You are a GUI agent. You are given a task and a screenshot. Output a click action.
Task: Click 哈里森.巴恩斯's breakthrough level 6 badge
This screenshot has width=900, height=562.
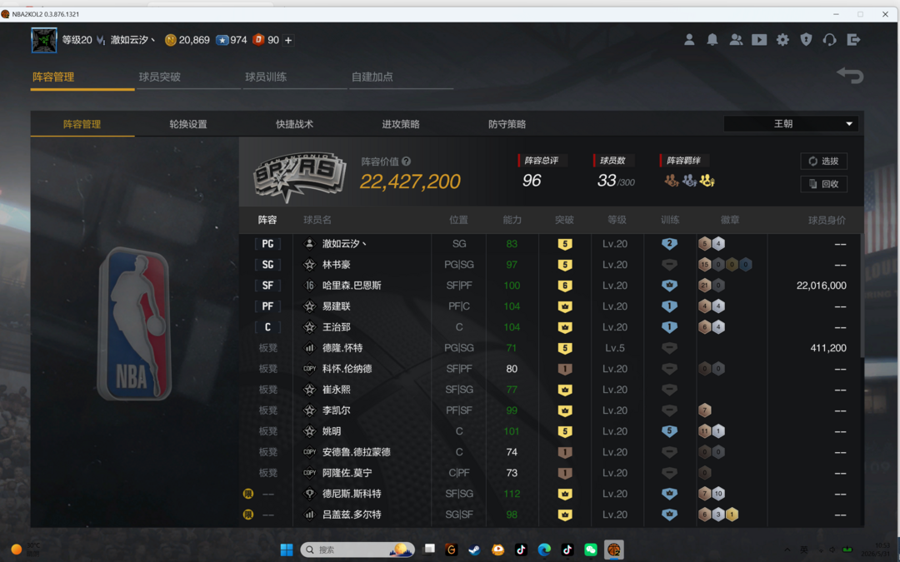[565, 286]
